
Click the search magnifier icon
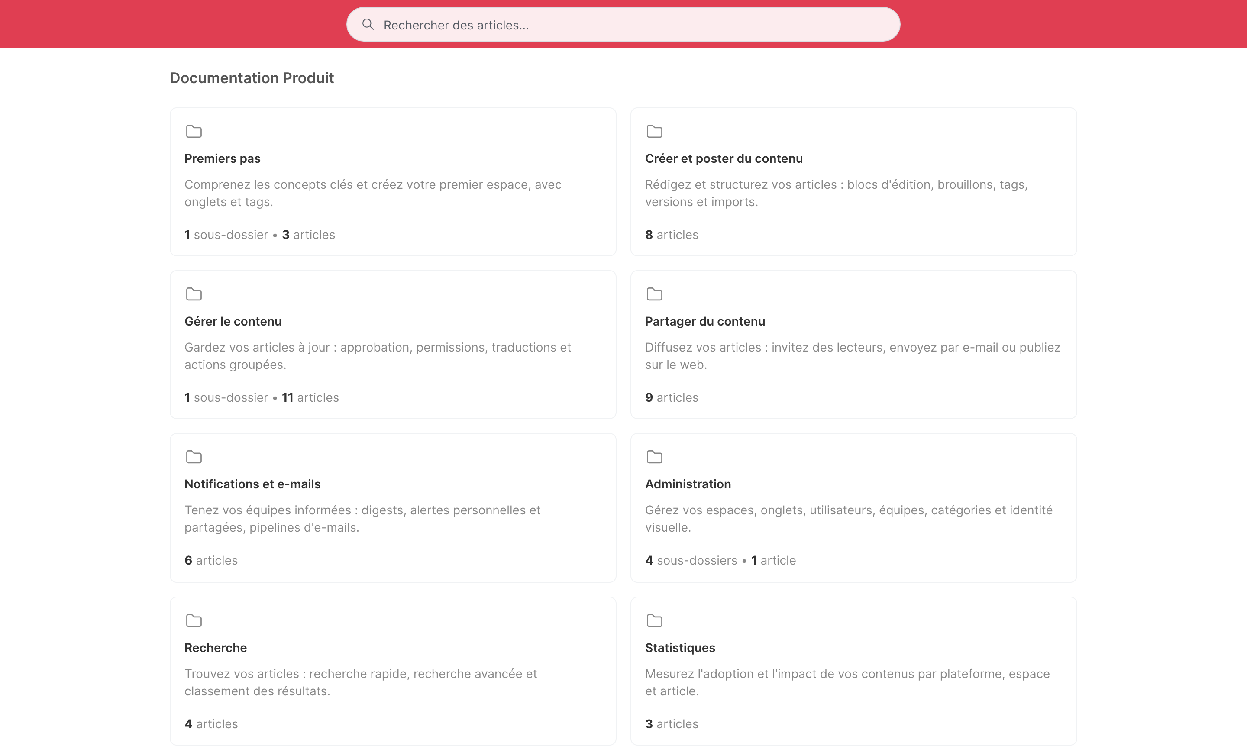pos(368,25)
